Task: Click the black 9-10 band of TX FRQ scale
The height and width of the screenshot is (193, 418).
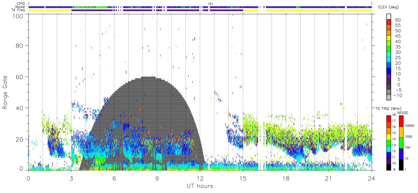Action: 388,166
